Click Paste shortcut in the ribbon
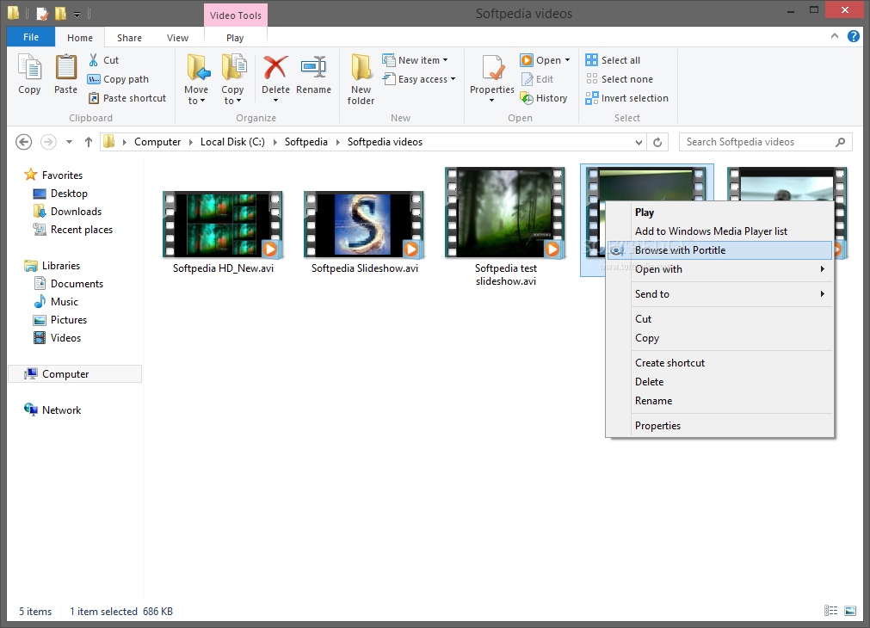The height and width of the screenshot is (628, 870). click(127, 98)
